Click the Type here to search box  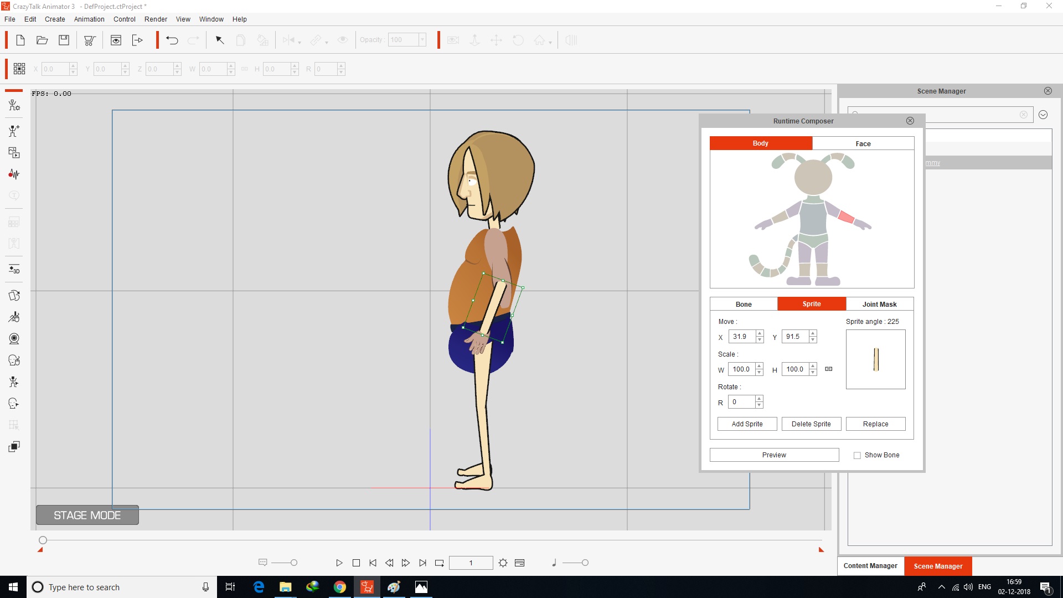121,587
